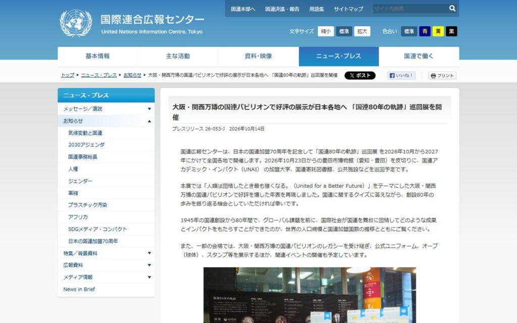Click the Facebook いいね! button

[401, 76]
